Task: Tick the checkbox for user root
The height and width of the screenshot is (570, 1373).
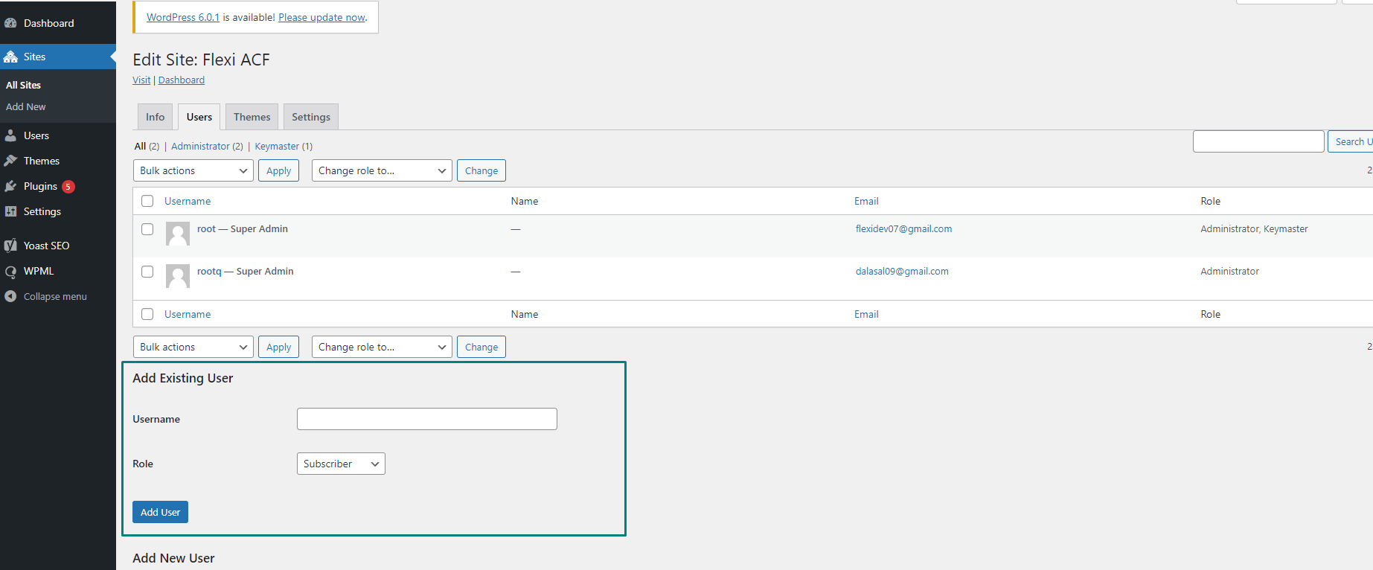Action: (x=147, y=229)
